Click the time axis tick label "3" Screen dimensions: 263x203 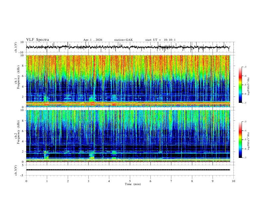pyautogui.click(x=88, y=181)
